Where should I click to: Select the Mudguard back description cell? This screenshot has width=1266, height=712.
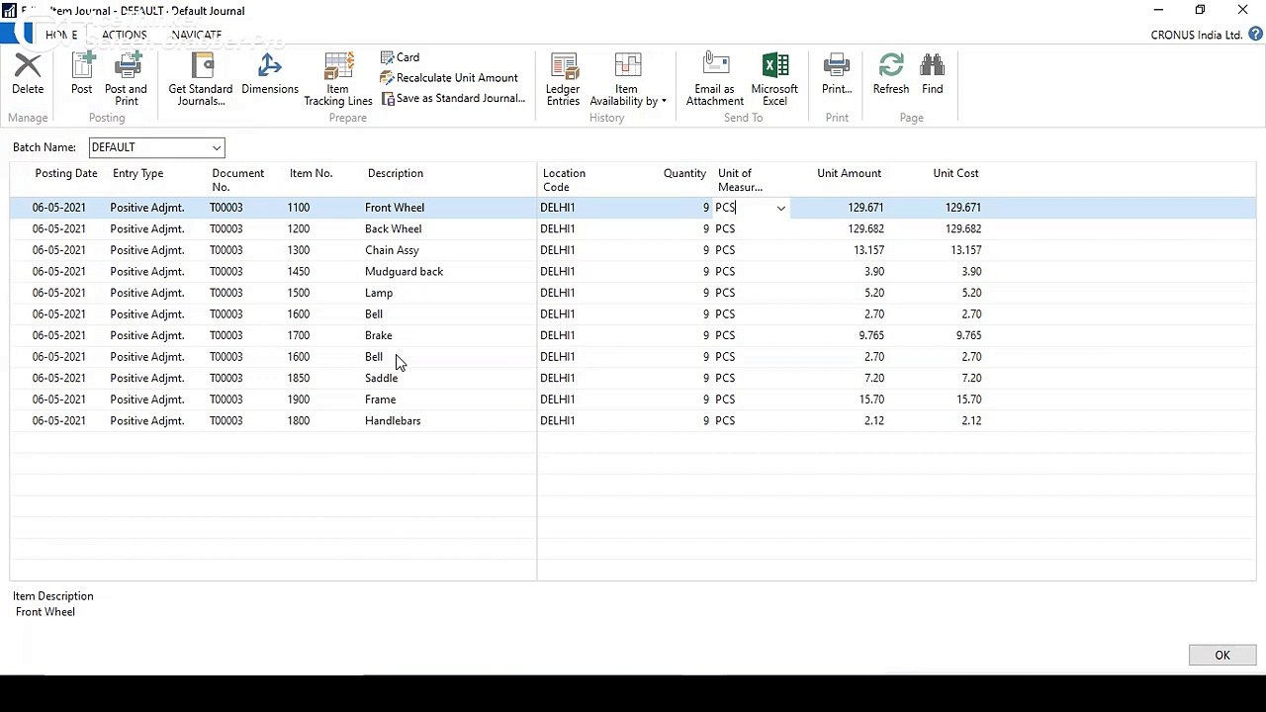(404, 271)
